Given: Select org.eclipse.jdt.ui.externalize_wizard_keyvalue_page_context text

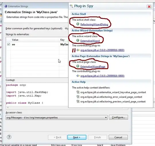Looking at the screenshot, I should point(113,92).
